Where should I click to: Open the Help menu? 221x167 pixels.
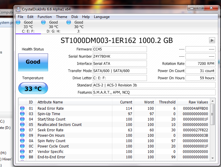(x=86, y=17)
